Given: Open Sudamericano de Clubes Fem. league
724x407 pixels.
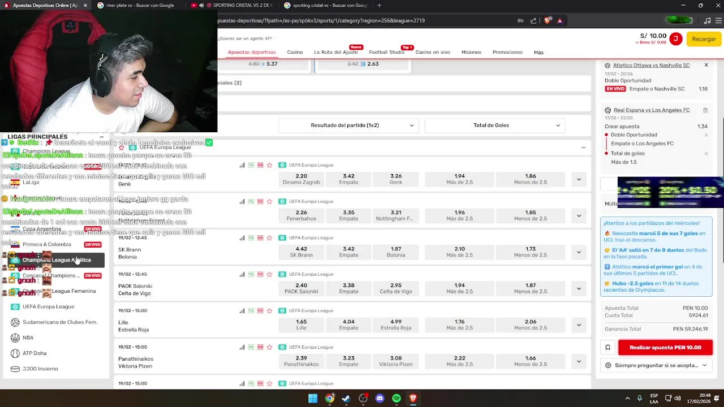Looking at the screenshot, I should [59, 322].
